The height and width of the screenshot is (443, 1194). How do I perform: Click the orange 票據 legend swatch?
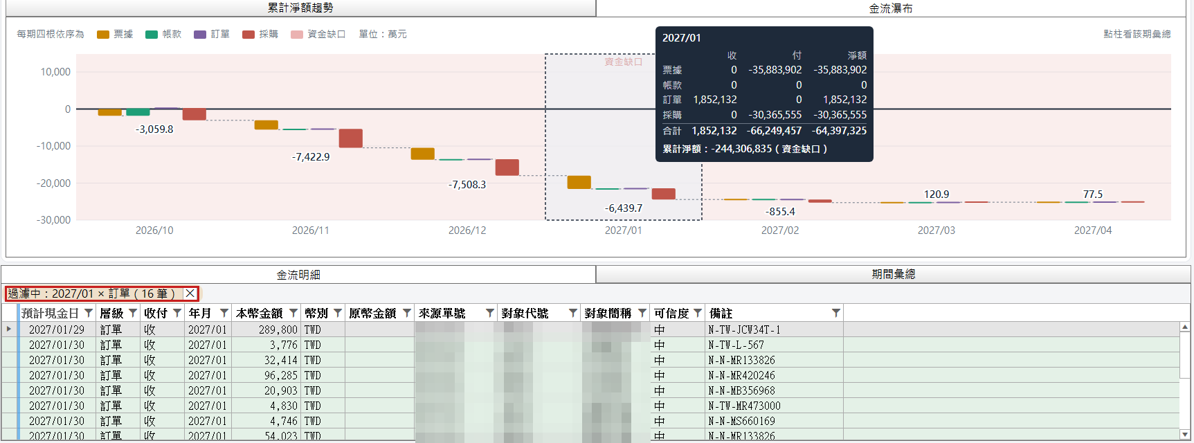[103, 35]
